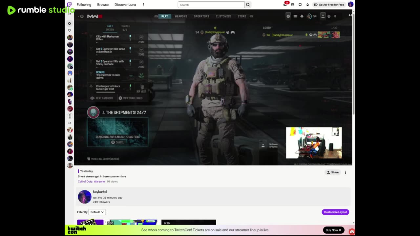This screenshot has height=236, width=420.
Task: Click NEXT CATEGORY in challenges panel
Action: pyautogui.click(x=102, y=98)
